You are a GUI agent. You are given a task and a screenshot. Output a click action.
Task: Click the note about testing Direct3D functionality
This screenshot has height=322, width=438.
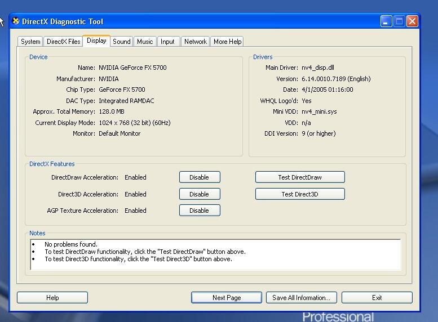[x=138, y=259]
